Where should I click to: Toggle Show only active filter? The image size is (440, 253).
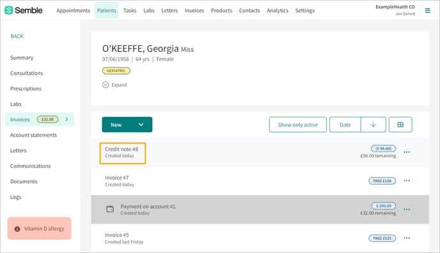pyautogui.click(x=298, y=125)
